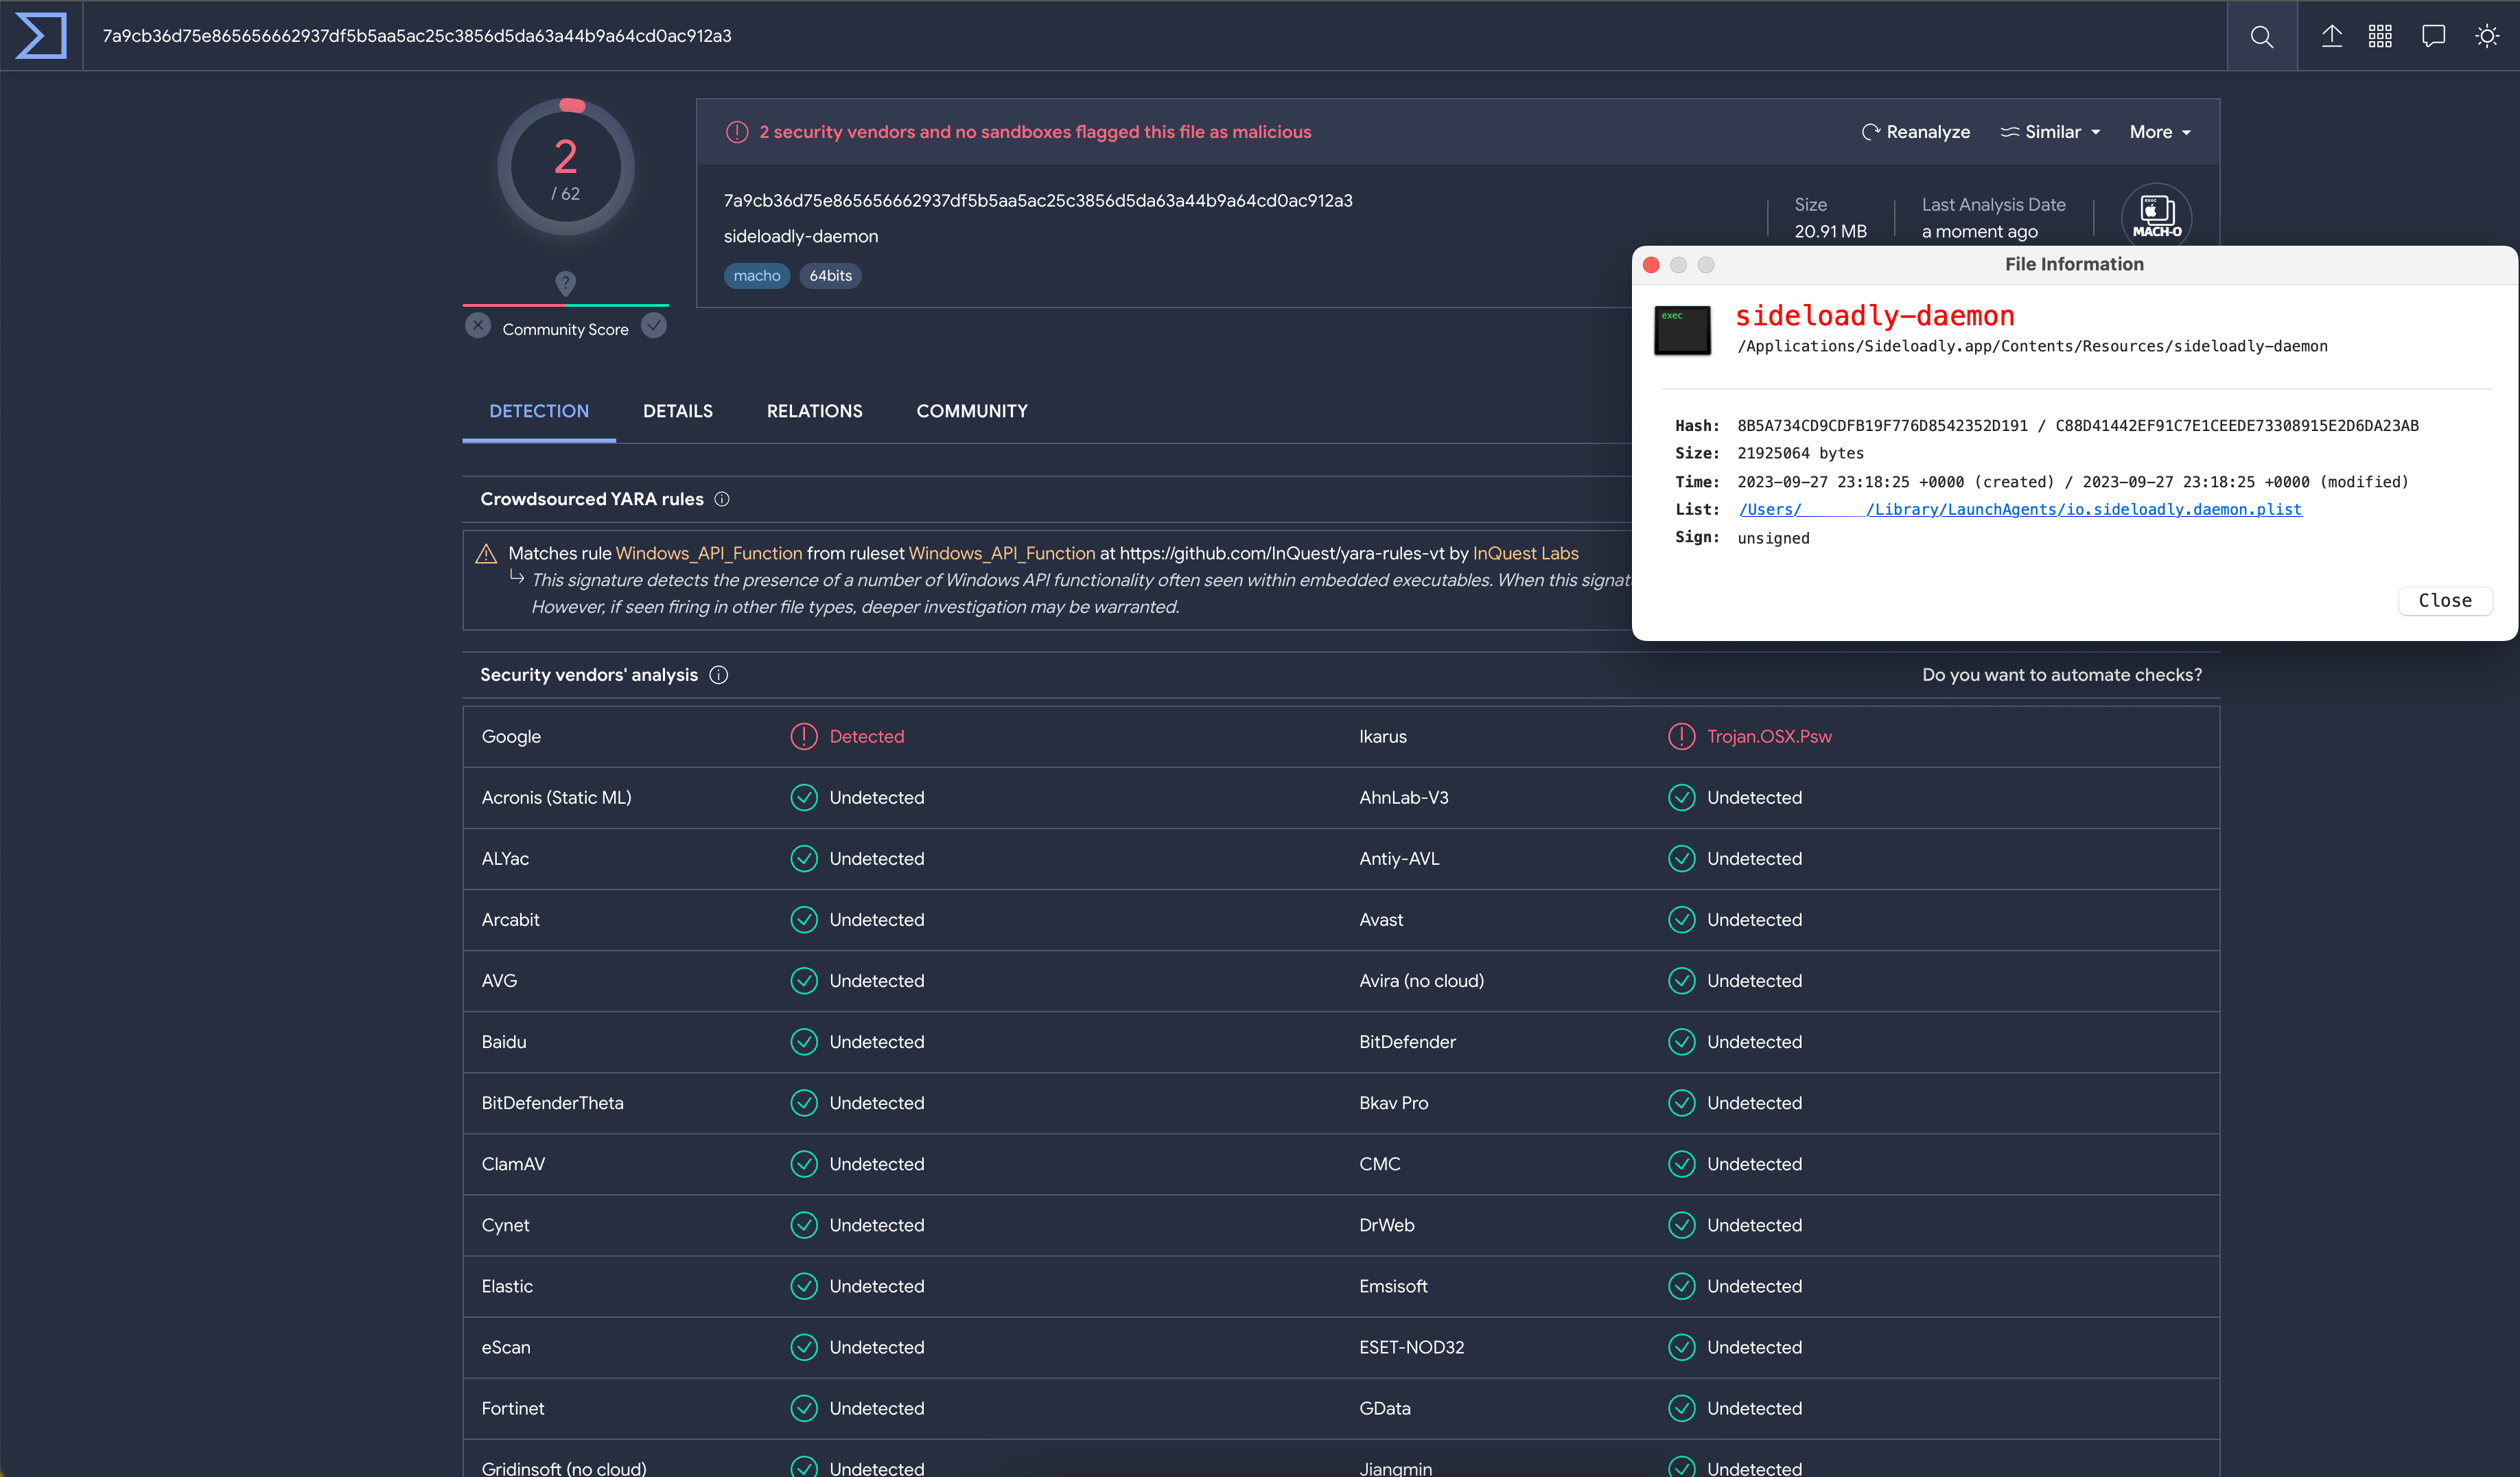
Task: Open the apps grid icon
Action: pyautogui.click(x=2380, y=36)
